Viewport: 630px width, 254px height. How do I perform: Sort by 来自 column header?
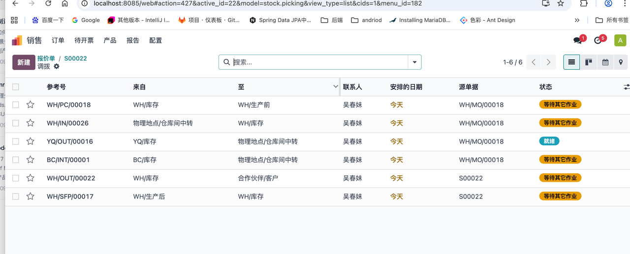point(139,87)
